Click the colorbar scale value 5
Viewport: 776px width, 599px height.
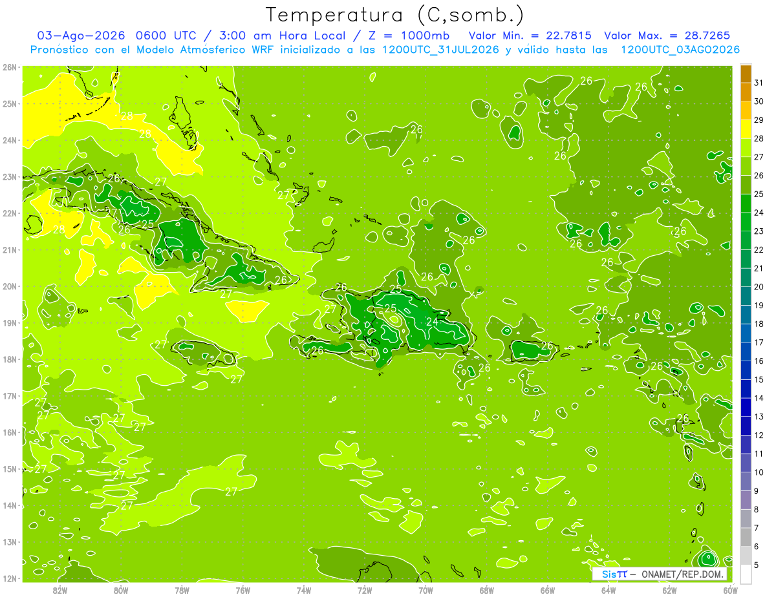(x=757, y=565)
